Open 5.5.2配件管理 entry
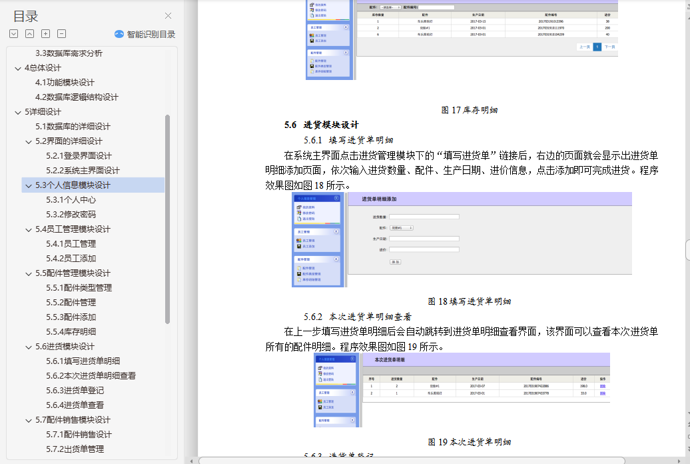 (71, 302)
